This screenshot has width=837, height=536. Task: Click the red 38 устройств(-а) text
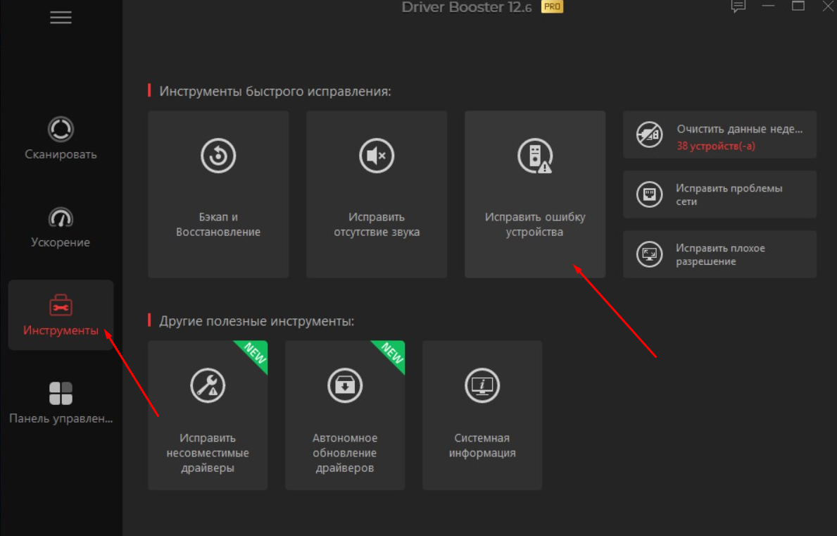pyautogui.click(x=716, y=146)
